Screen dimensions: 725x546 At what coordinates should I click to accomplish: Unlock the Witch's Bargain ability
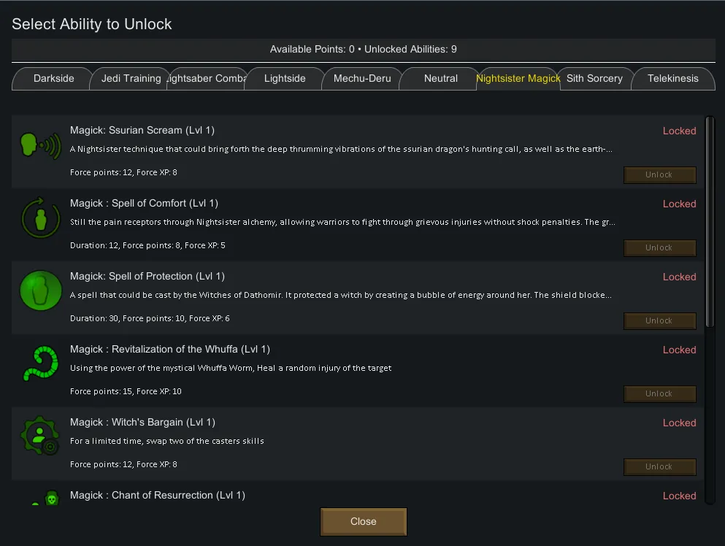tap(659, 467)
